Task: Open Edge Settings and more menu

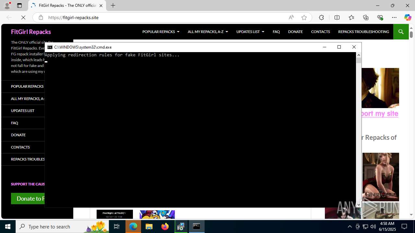Action: [x=394, y=17]
